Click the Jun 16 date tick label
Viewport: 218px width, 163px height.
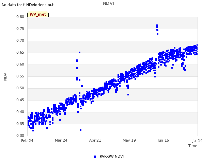pyautogui.click(x=163, y=140)
